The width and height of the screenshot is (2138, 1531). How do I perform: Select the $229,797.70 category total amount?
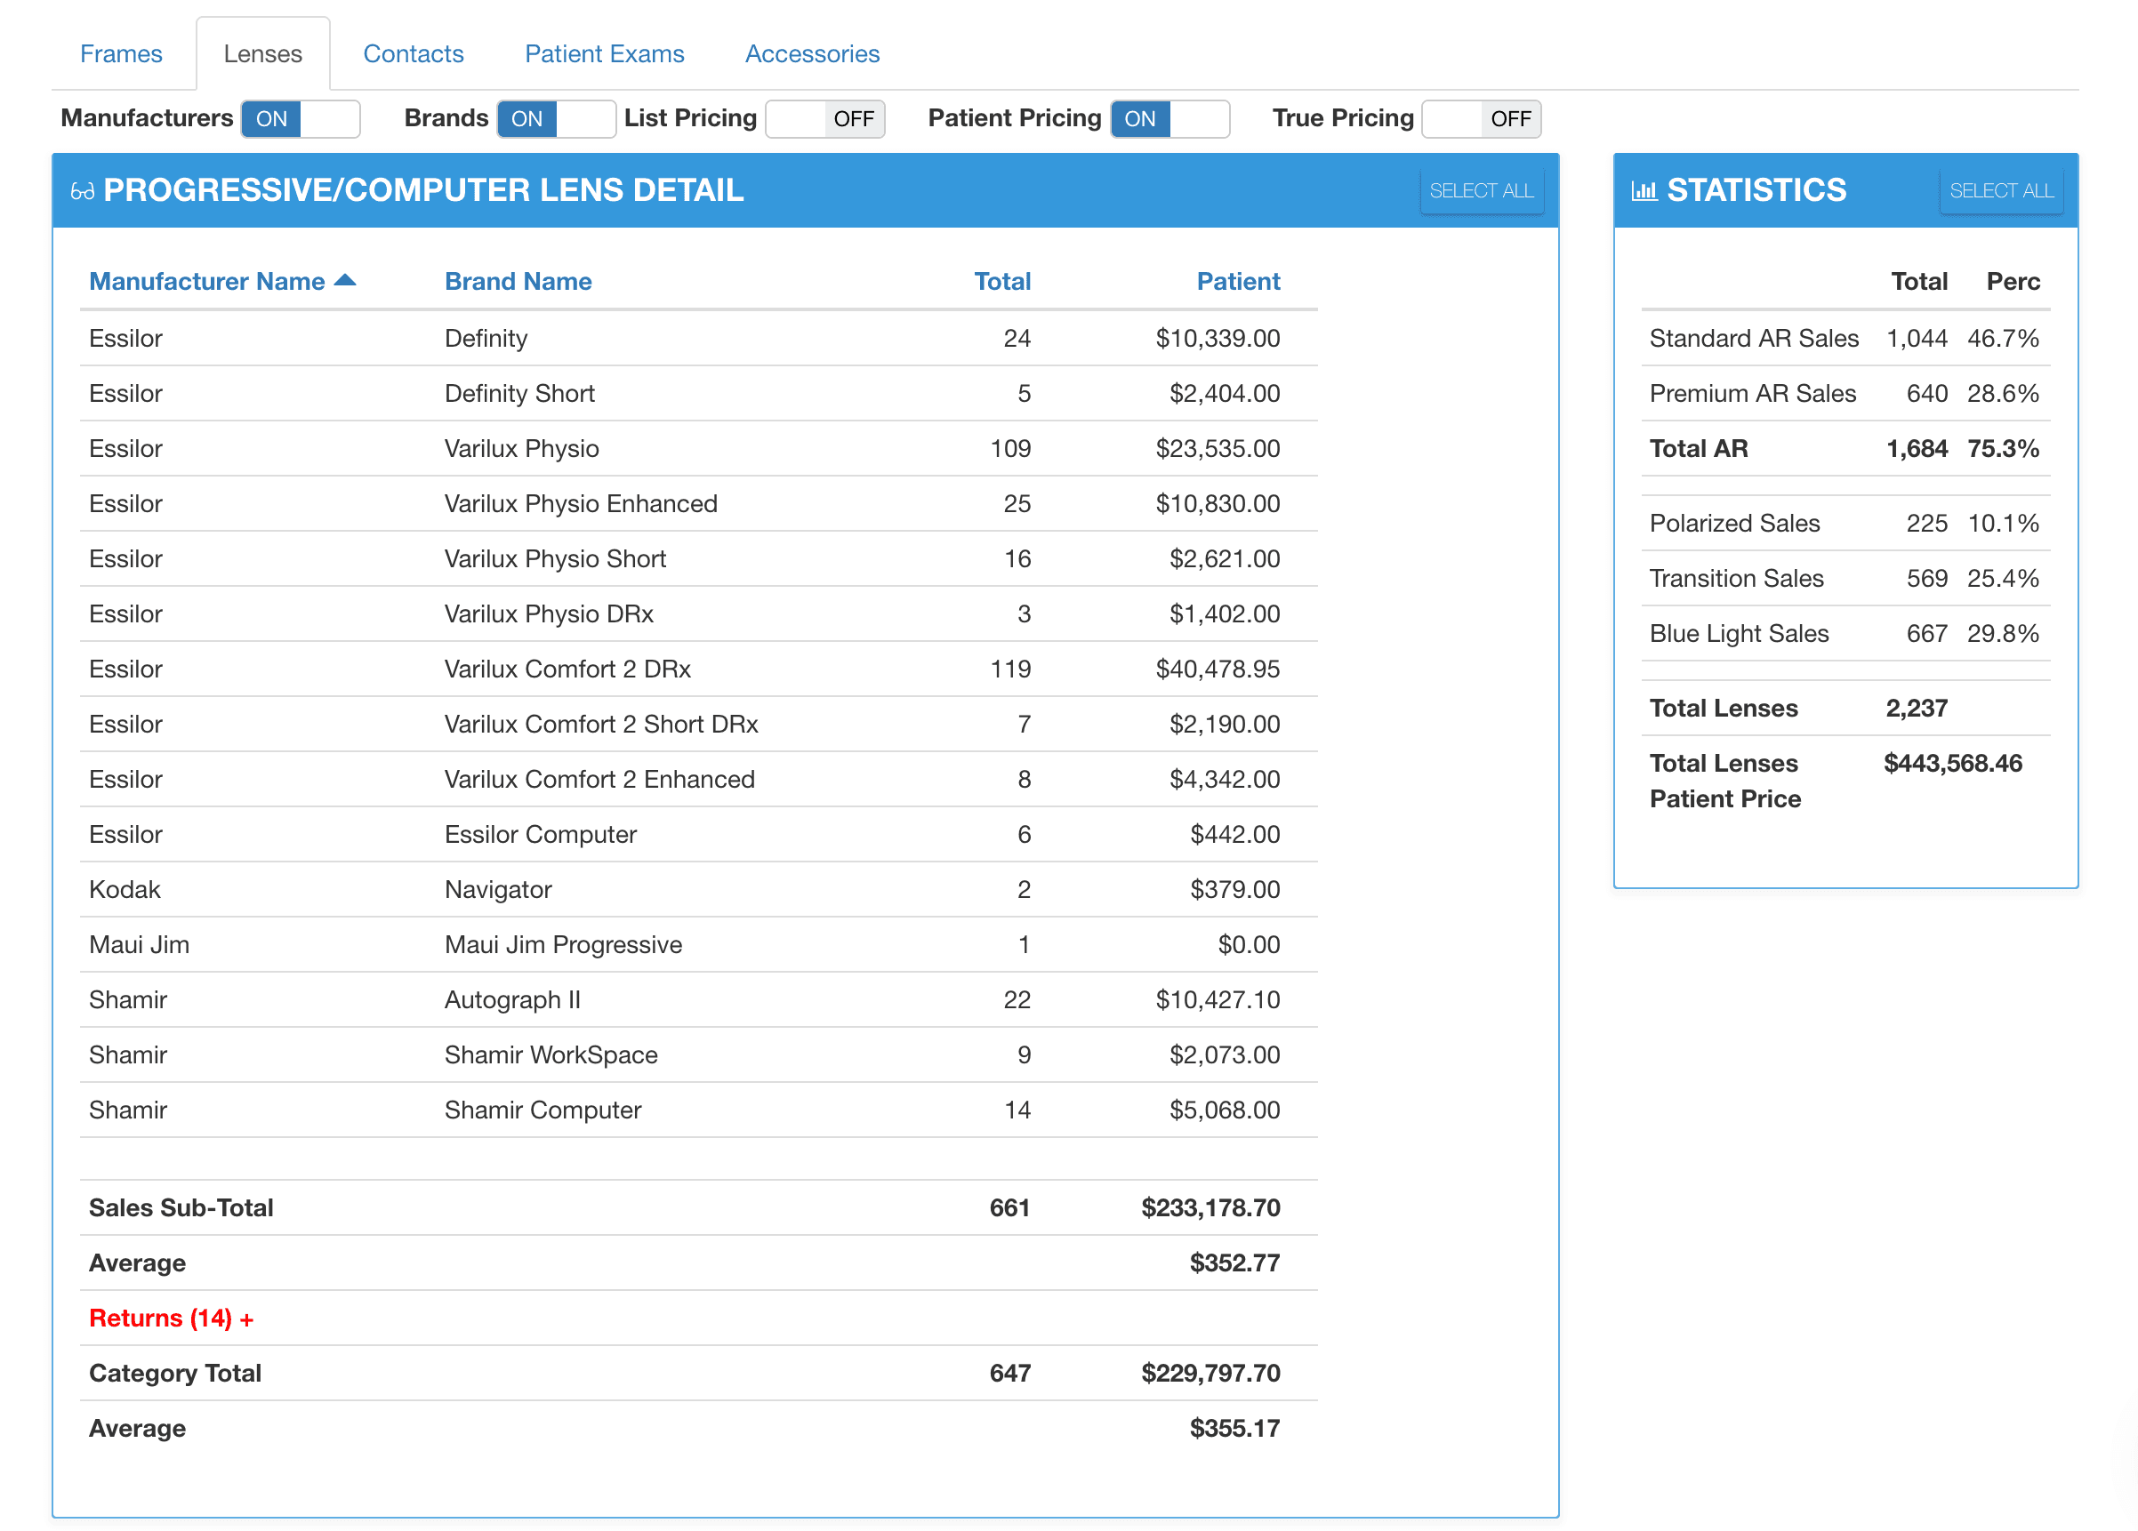[1210, 1373]
